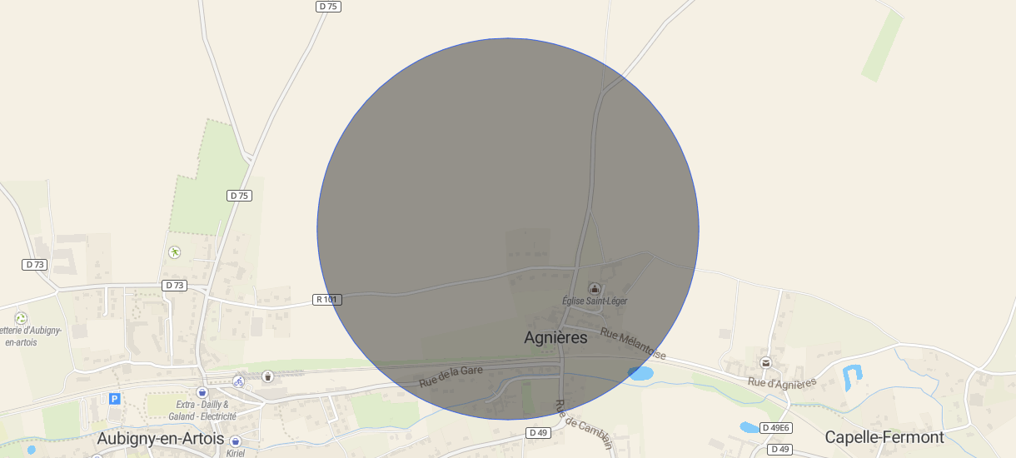
Task: Click the blue pond beside Rue Mélantoise
Action: click(x=640, y=373)
